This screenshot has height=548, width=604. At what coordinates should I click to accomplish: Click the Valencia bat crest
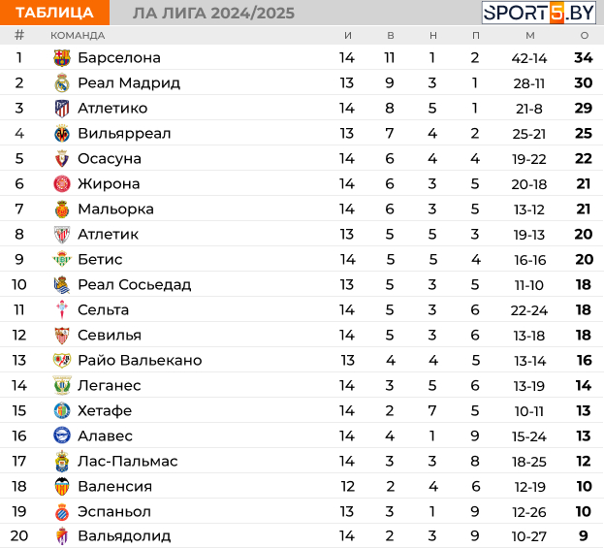coord(62,486)
